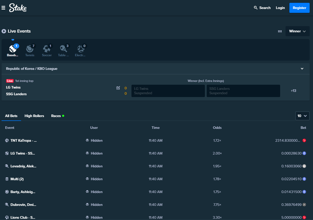Click the 3.30× odds value
This screenshot has height=220, width=313.
coord(217,217)
